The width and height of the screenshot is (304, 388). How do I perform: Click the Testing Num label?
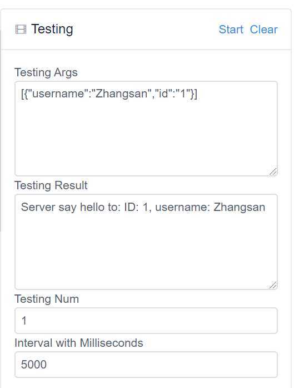click(x=47, y=299)
